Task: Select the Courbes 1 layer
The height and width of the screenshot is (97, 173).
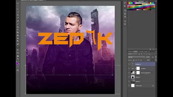Action: [143, 68]
